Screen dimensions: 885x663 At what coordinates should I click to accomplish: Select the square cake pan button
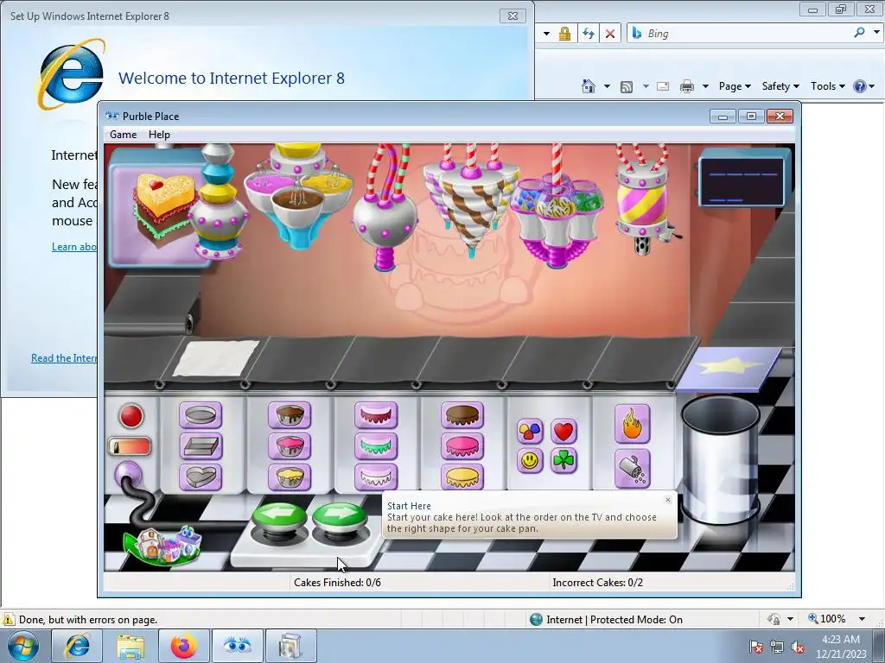click(x=201, y=447)
